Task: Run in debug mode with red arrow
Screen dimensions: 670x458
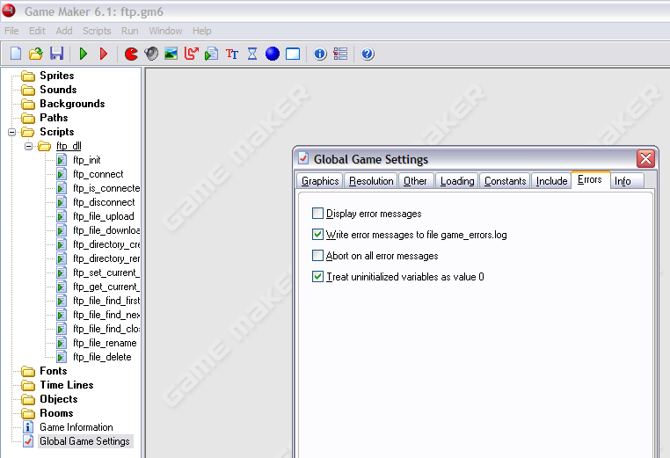Action: coord(104,54)
